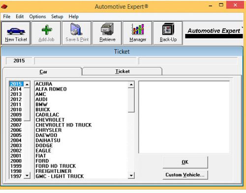The width and height of the screenshot is (246, 193).
Task: Click make list scroll down arrow
Action: click(131, 175)
